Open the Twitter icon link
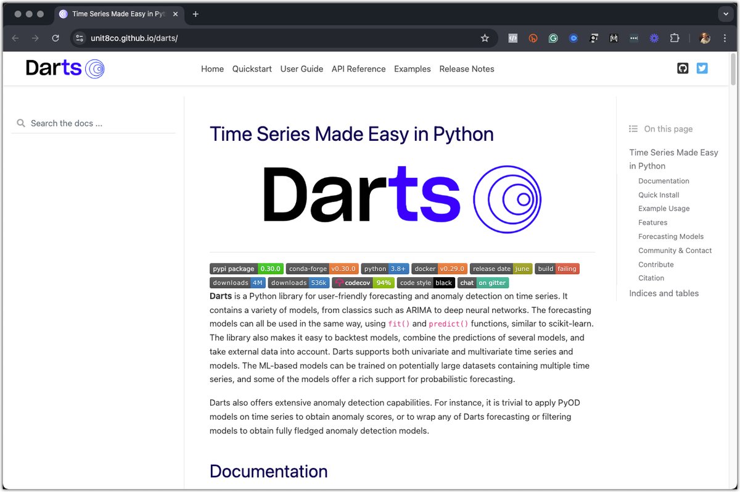The height and width of the screenshot is (492, 740). (702, 69)
